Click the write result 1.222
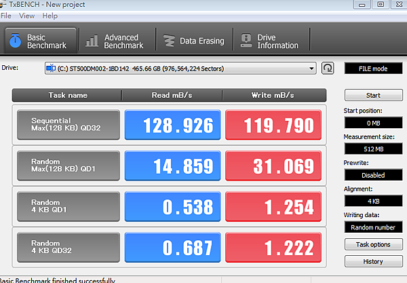The width and height of the screenshot is (407, 283). click(273, 247)
